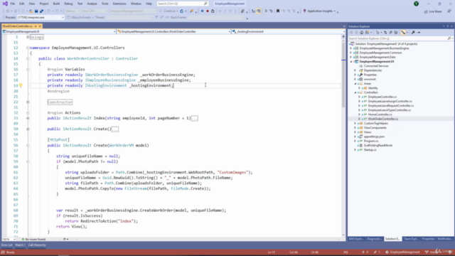
Task: Open Solution Explorer properties wrench icon
Action: click(413, 33)
